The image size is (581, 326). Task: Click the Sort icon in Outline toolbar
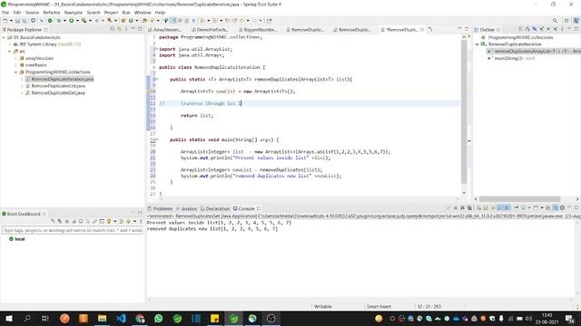coord(527,29)
